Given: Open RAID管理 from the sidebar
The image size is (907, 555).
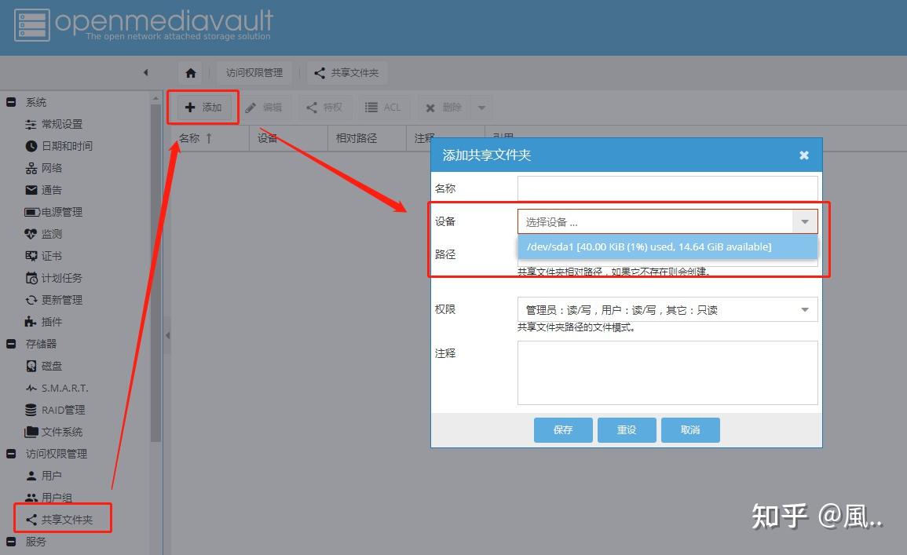Looking at the screenshot, I should [x=64, y=409].
